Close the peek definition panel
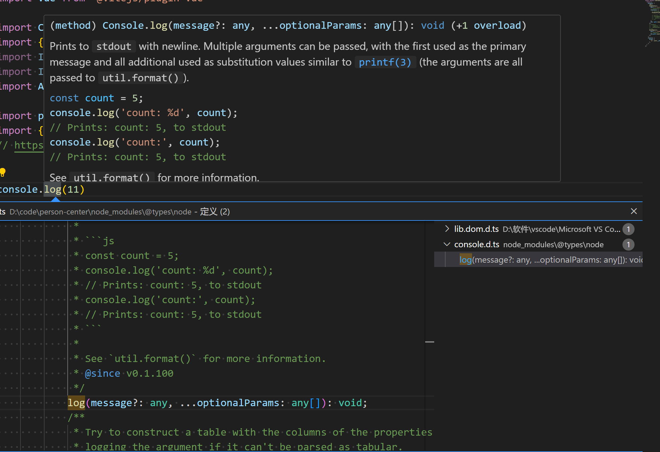Screen dimensions: 660x452 click(634, 211)
